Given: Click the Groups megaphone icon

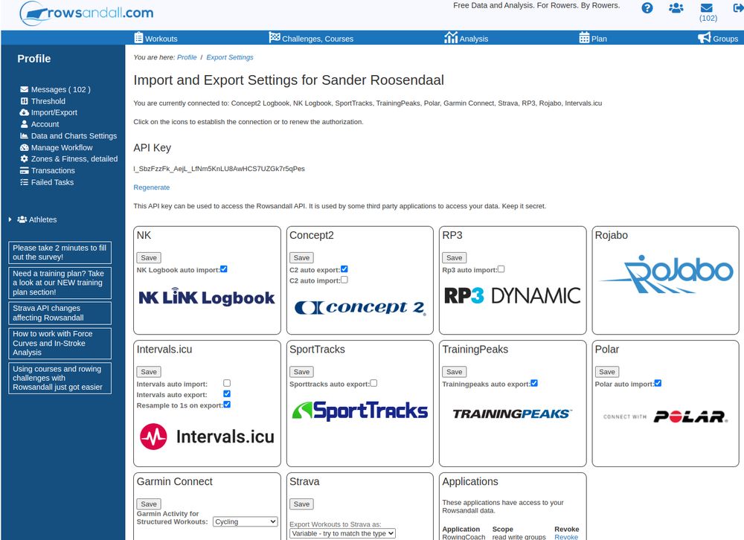Looking at the screenshot, I should point(704,37).
